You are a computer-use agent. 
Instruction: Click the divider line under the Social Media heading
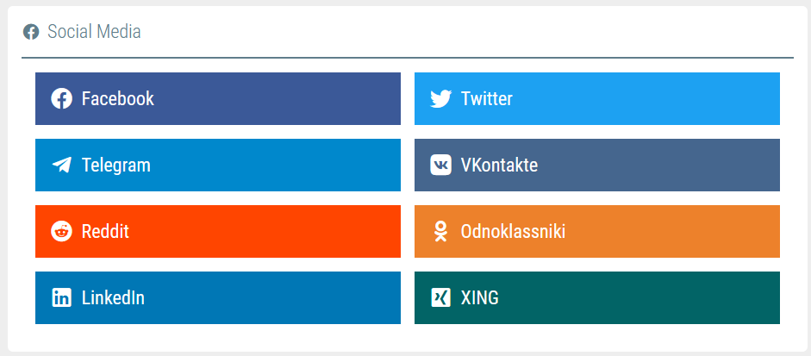408,58
